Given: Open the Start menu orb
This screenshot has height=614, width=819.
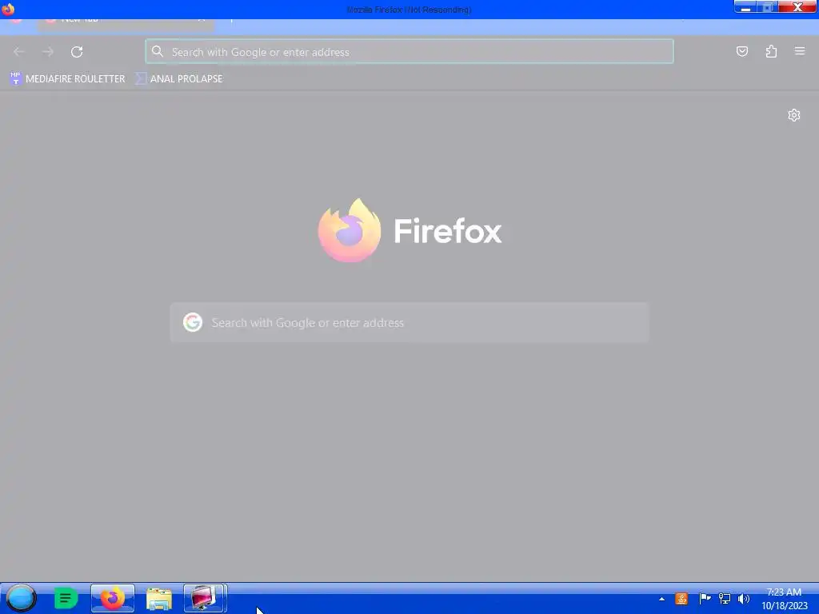Looking at the screenshot, I should click(x=21, y=598).
